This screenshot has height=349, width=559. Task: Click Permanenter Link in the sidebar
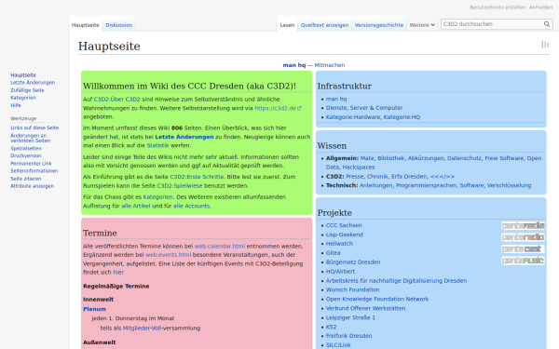pos(31,164)
